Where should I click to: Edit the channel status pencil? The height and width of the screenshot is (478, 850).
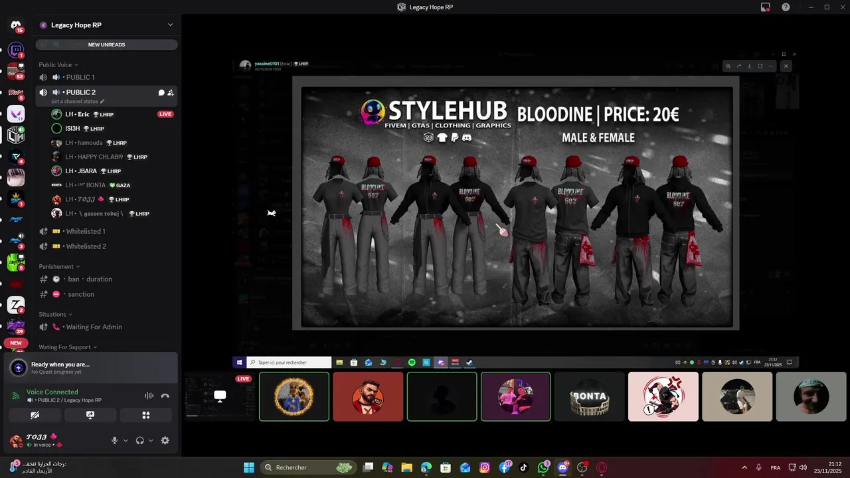point(102,102)
